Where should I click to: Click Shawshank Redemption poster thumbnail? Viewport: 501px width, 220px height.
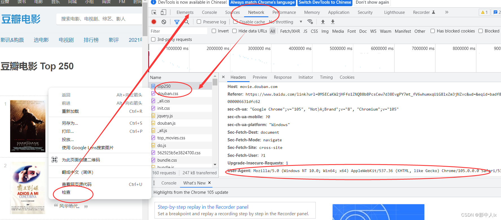(28, 126)
